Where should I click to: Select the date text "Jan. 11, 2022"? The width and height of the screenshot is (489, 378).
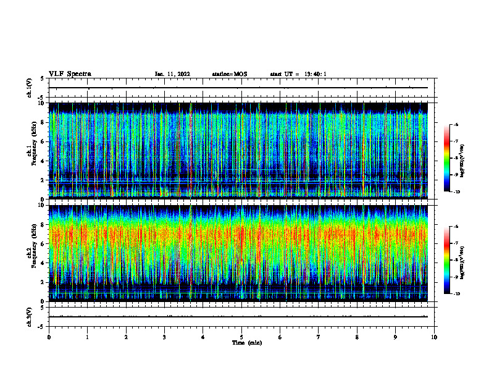[172, 74]
